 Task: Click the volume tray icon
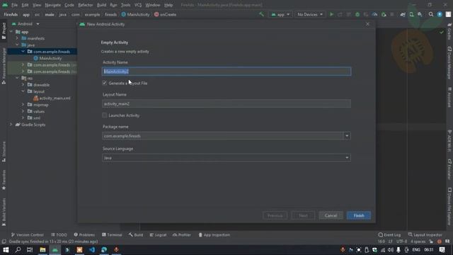point(391,250)
